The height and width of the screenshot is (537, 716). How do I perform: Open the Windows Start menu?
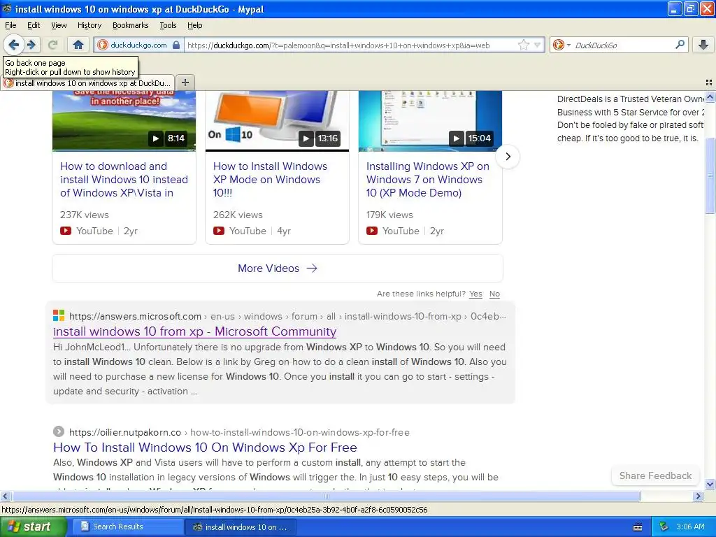tap(34, 527)
